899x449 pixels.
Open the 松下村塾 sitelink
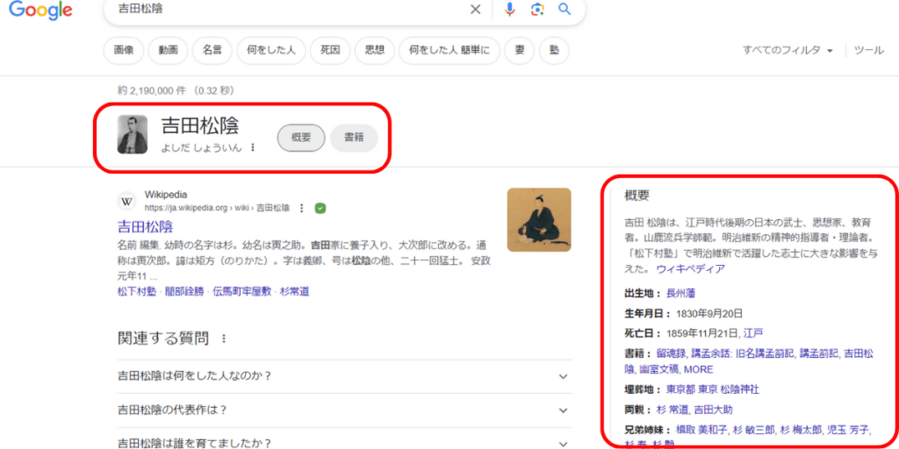pos(136,291)
